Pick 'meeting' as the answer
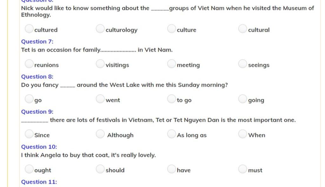The height and width of the screenshot is (187, 325). point(171,64)
